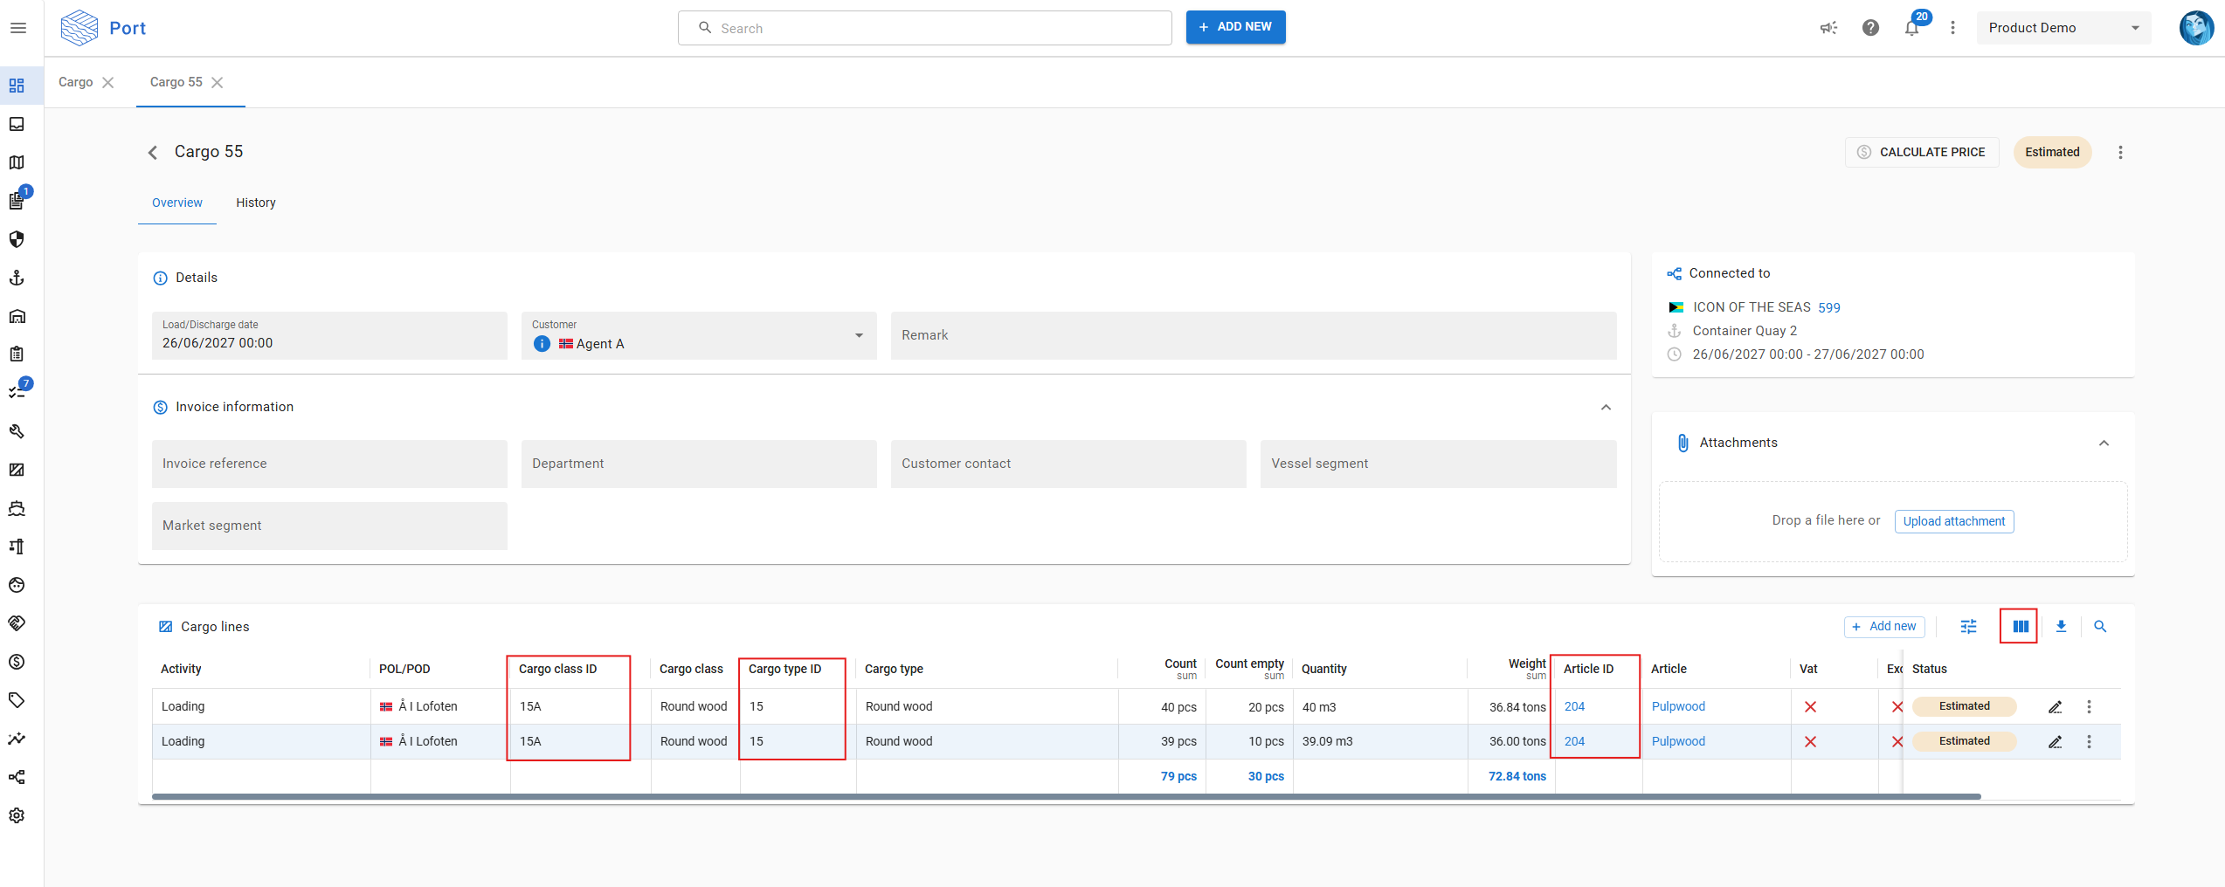The image size is (2225, 887).
Task: Open Cargo 55 three-dot options menu
Action: (2120, 153)
